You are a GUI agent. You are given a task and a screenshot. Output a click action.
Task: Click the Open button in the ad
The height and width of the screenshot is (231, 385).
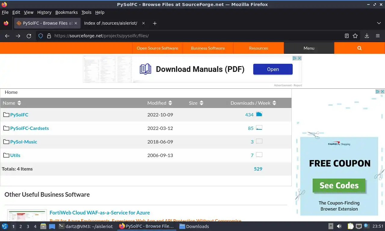tap(273, 69)
